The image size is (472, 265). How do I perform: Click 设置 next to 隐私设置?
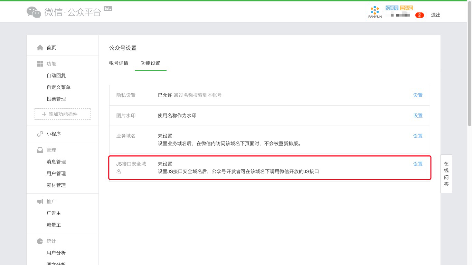[417, 95]
